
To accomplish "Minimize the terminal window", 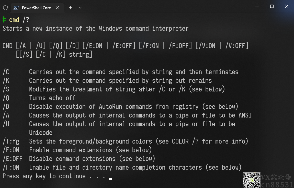I will [257, 6].
